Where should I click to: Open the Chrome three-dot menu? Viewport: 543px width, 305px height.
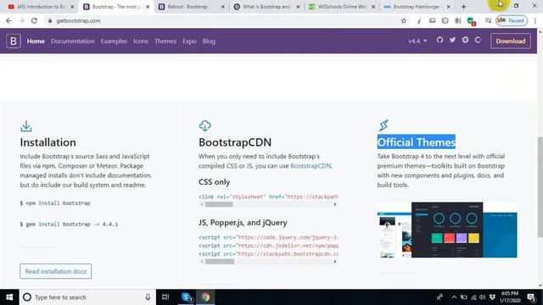[535, 20]
